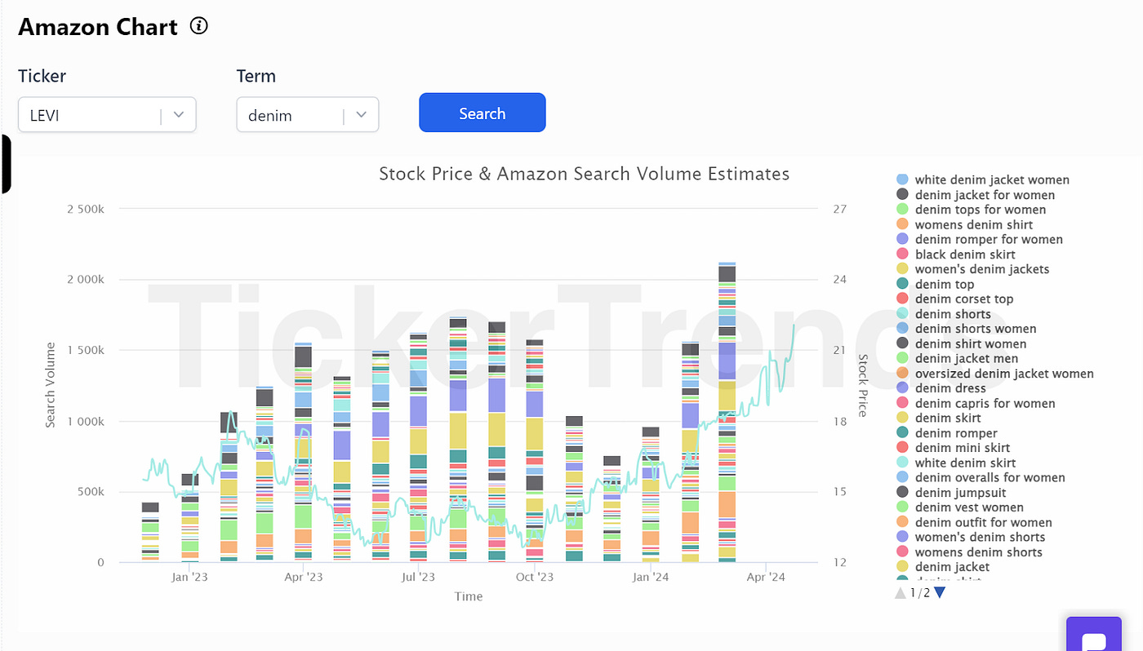
Task: Click the Jan '23 search volume bar
Action: (189, 517)
